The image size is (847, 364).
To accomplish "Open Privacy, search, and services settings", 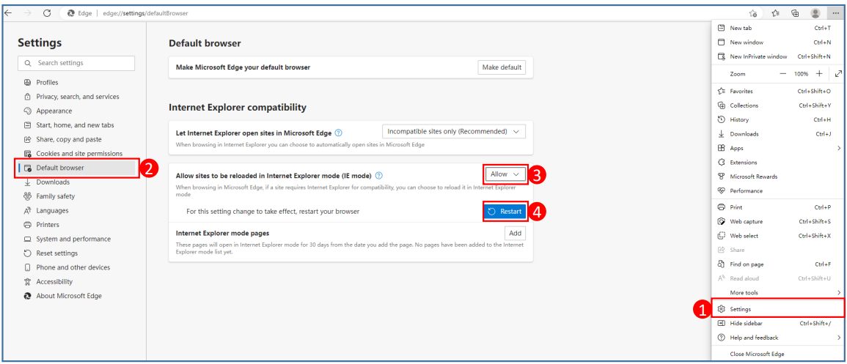I will point(76,97).
